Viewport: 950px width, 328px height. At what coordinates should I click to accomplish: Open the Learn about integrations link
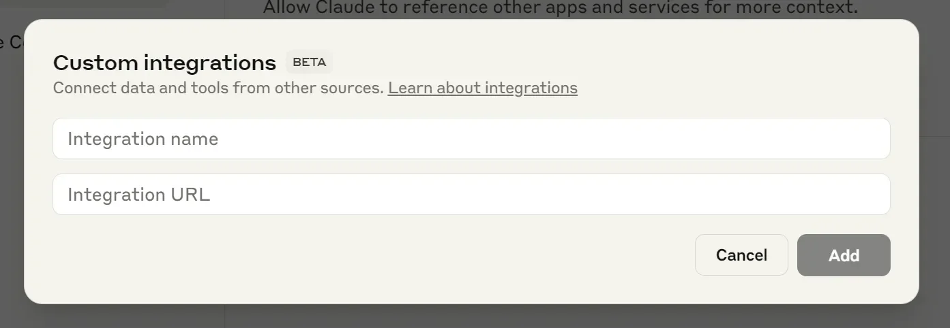[483, 88]
